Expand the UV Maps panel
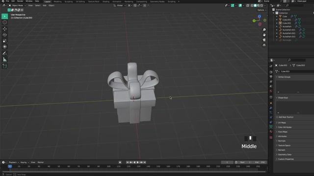The height and width of the screenshot is (176, 314). [282, 123]
